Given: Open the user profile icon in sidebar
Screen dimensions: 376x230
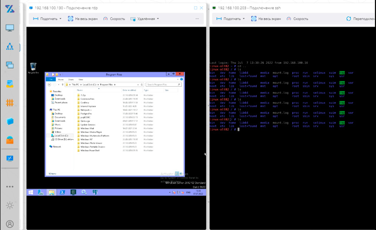Looking at the screenshot, I should tap(10, 224).
